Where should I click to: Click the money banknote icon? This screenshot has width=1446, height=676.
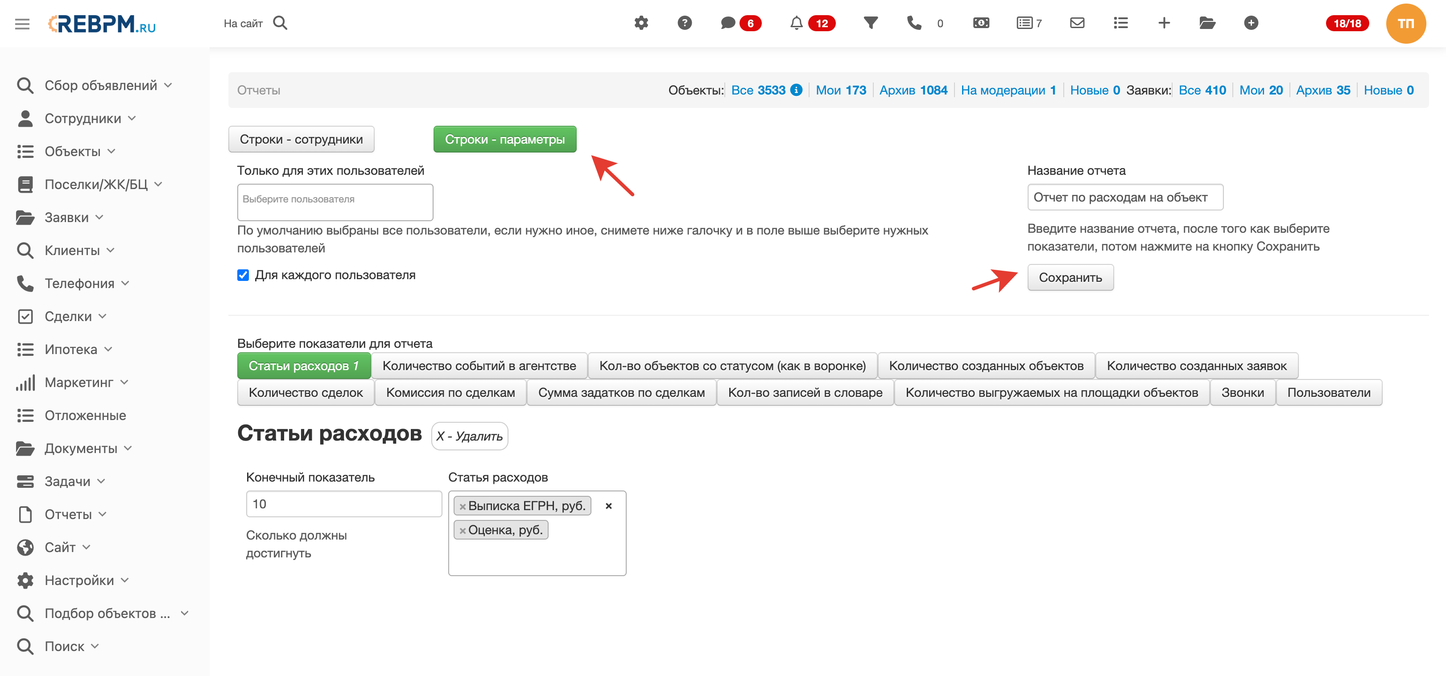click(x=981, y=23)
